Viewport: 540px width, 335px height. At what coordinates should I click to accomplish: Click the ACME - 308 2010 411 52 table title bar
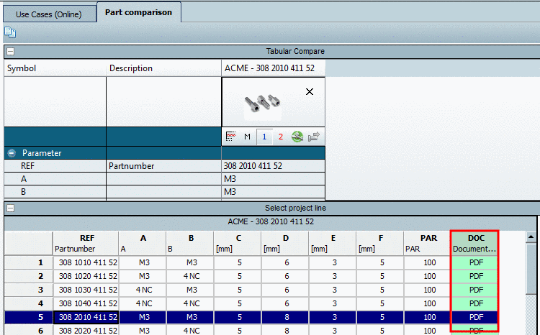coord(270,221)
